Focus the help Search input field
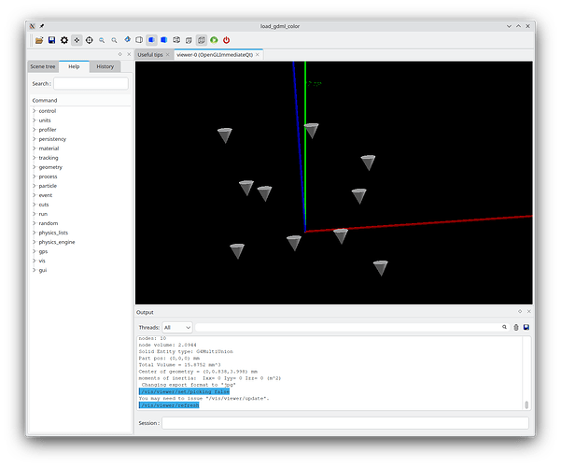Viewport: 561px width, 467px height. coord(91,83)
